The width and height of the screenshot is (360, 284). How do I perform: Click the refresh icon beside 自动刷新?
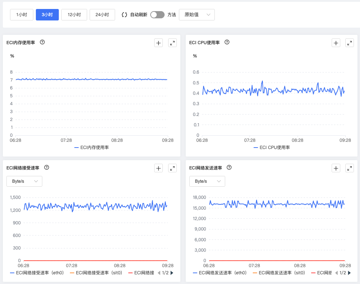124,15
